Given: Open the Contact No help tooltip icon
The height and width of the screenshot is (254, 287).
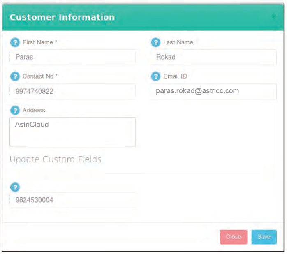Looking at the screenshot, I should click(x=15, y=76).
